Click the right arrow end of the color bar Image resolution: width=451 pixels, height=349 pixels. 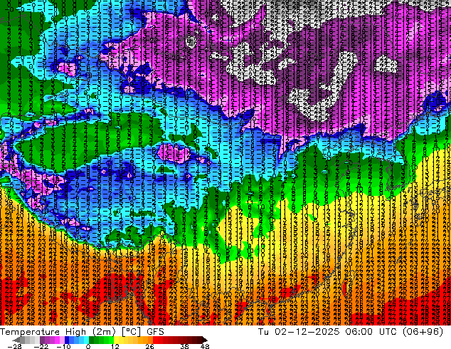[205, 340]
